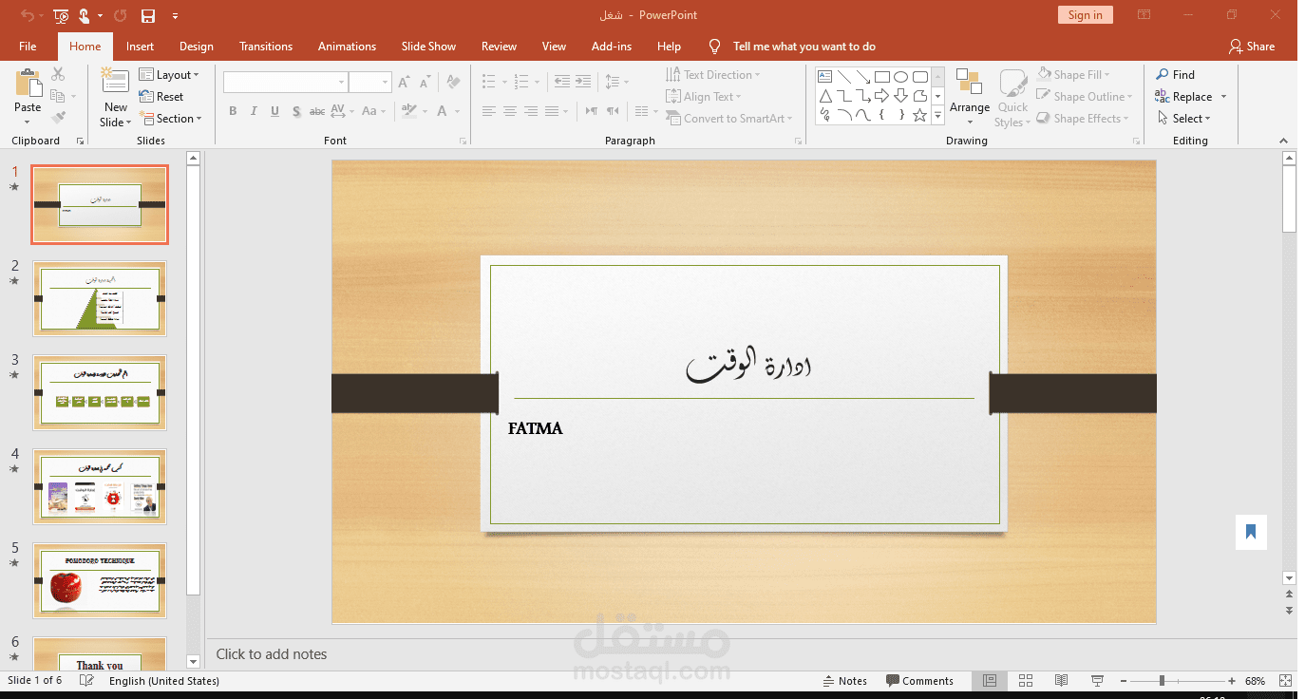Viewport: 1305px width, 699px height.
Task: Open the File menu tab
Action: 28,46
